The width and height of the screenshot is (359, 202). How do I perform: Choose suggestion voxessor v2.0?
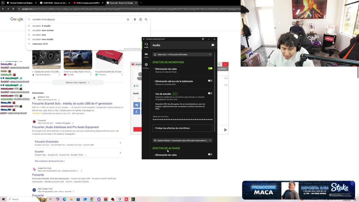[40, 44]
